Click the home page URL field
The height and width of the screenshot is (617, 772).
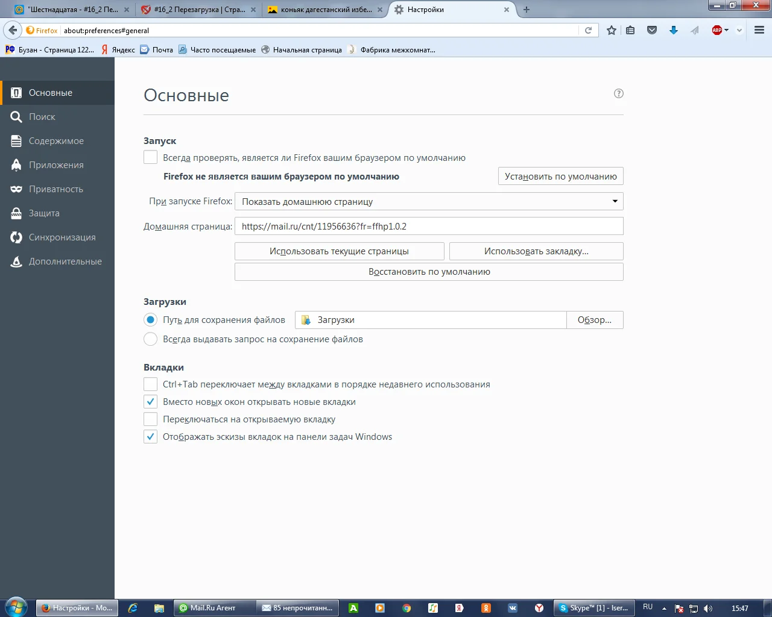pos(428,227)
